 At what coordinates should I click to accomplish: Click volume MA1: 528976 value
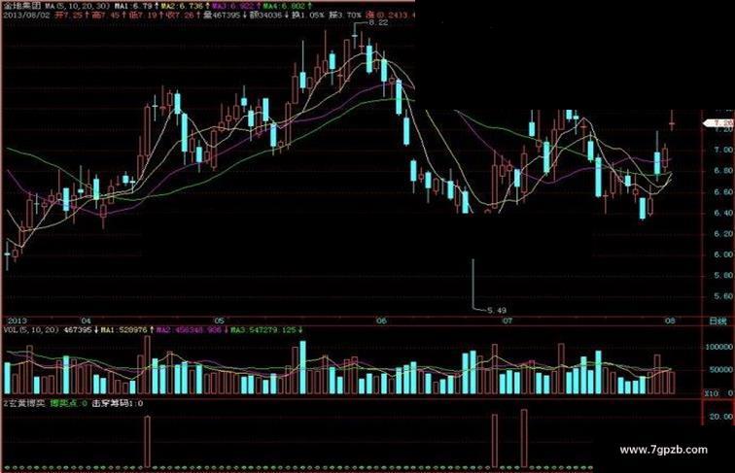(123, 330)
